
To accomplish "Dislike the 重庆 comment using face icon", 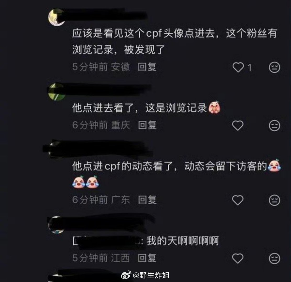I will coord(274,126).
